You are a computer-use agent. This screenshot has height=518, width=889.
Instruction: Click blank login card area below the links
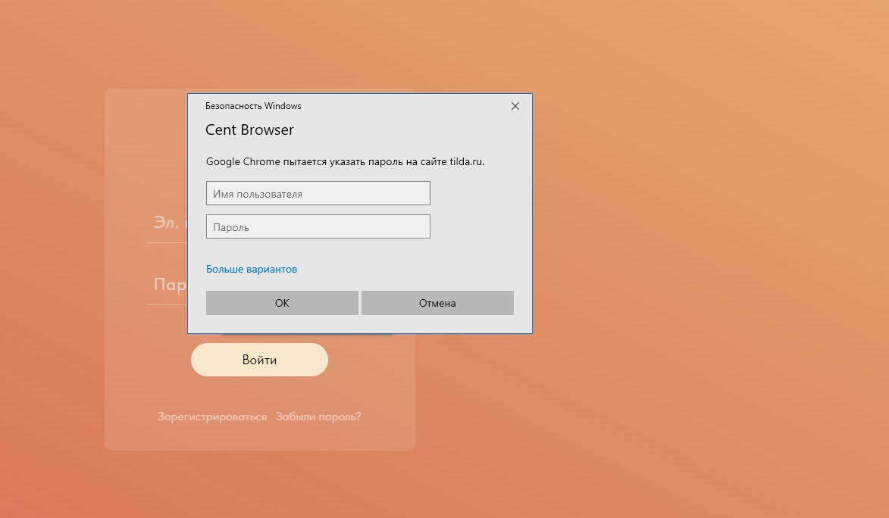(259, 438)
